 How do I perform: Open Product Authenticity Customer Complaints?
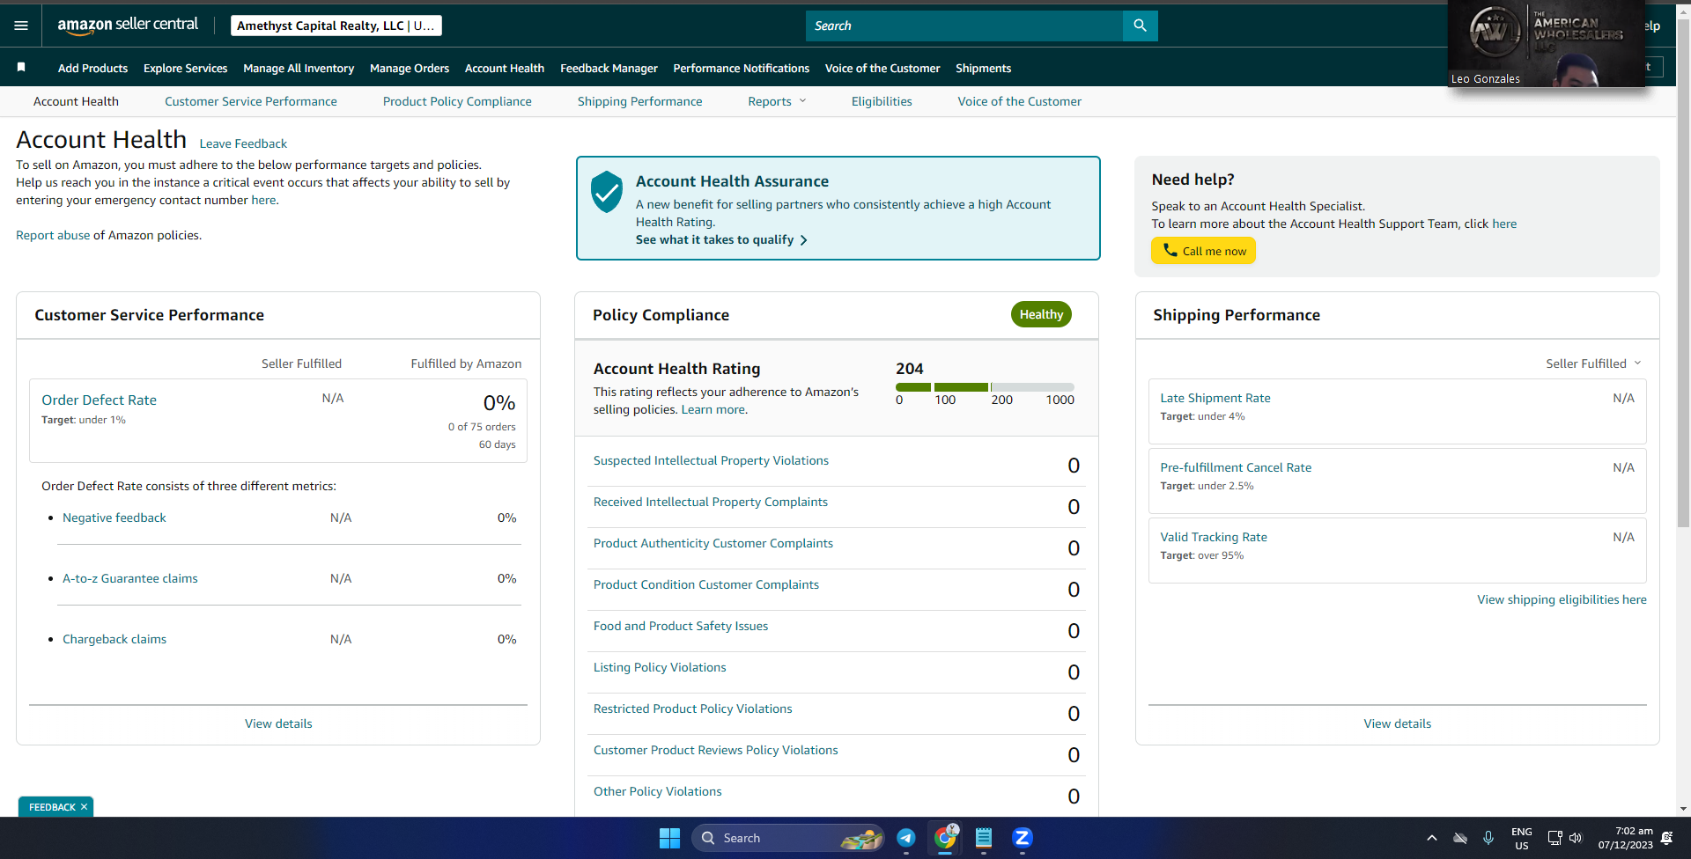713,543
